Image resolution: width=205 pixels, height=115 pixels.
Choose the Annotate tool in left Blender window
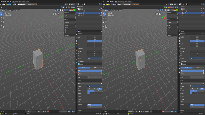point(1,26)
